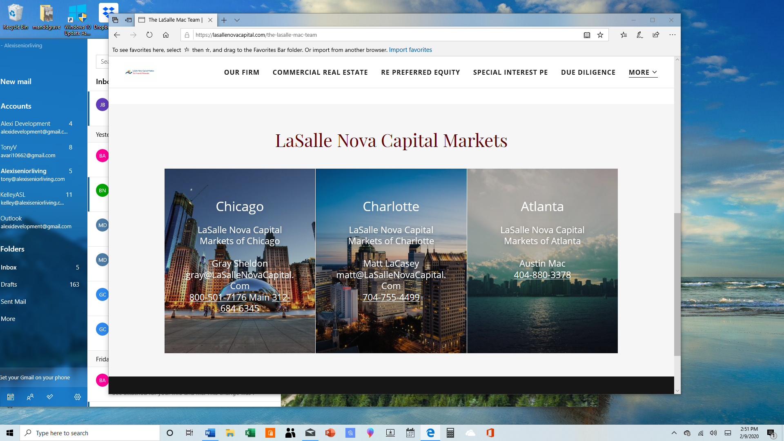Follow the Import favorites link
This screenshot has width=784, height=441.
(410, 50)
